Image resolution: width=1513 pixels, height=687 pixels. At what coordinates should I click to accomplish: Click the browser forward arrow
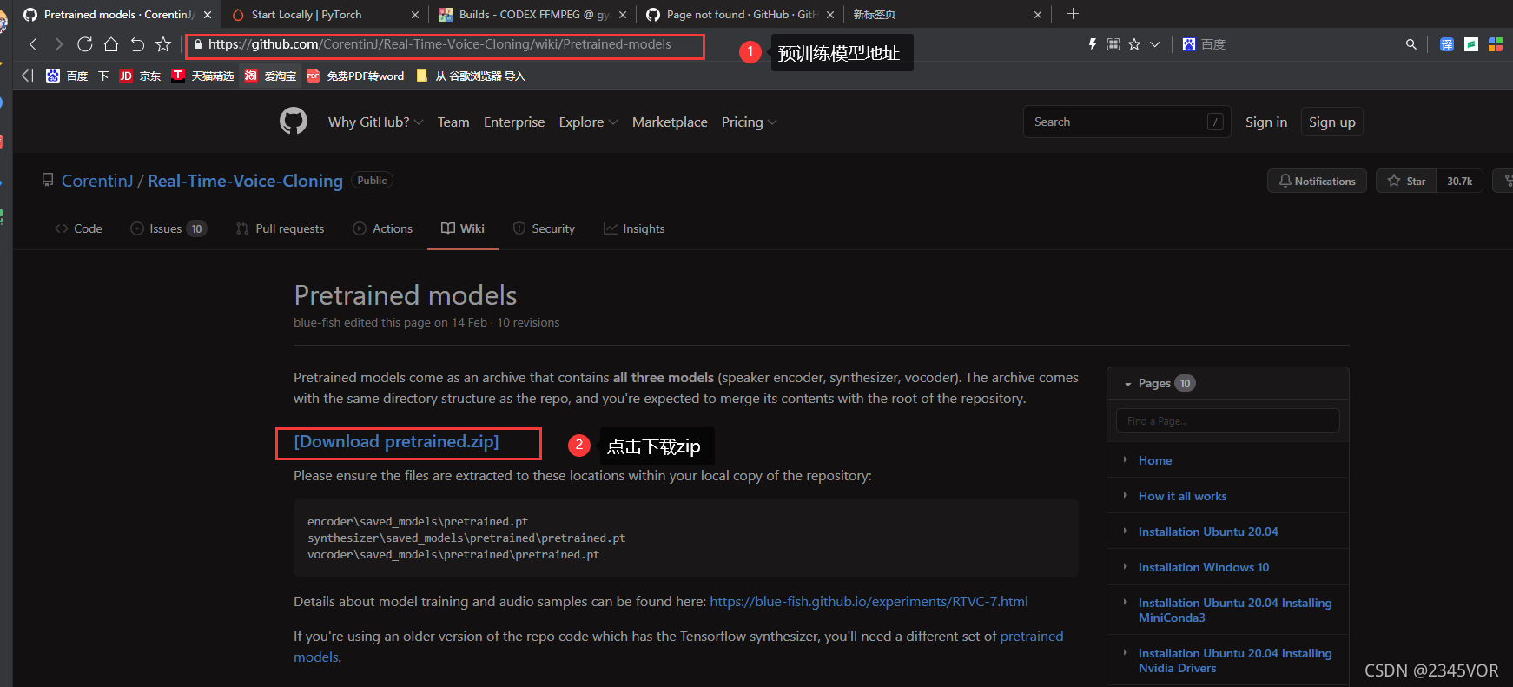pos(59,44)
